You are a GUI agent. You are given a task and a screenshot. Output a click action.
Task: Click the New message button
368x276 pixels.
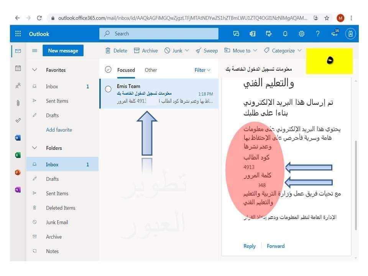pyautogui.click(x=63, y=51)
